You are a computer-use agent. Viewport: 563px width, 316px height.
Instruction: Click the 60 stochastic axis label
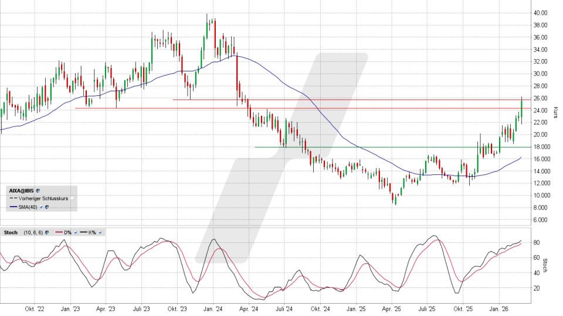pyautogui.click(x=537, y=257)
